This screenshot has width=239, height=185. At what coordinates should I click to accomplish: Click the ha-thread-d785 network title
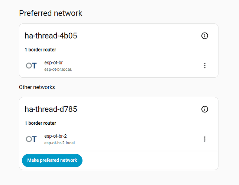tap(51, 109)
